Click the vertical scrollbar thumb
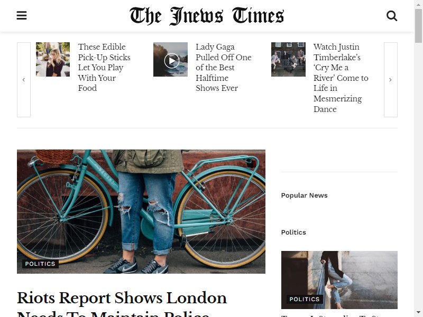423x317 pixels. (418, 25)
